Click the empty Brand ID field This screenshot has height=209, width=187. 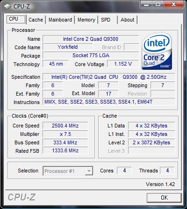pos(131,47)
